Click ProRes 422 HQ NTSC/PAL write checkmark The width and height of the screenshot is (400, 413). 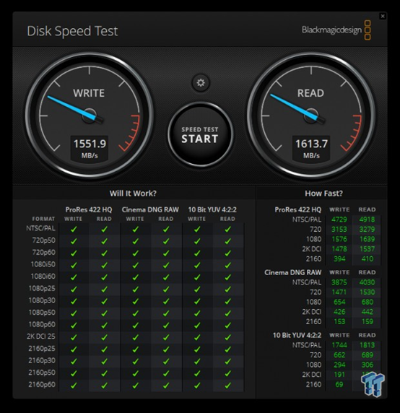(74, 230)
